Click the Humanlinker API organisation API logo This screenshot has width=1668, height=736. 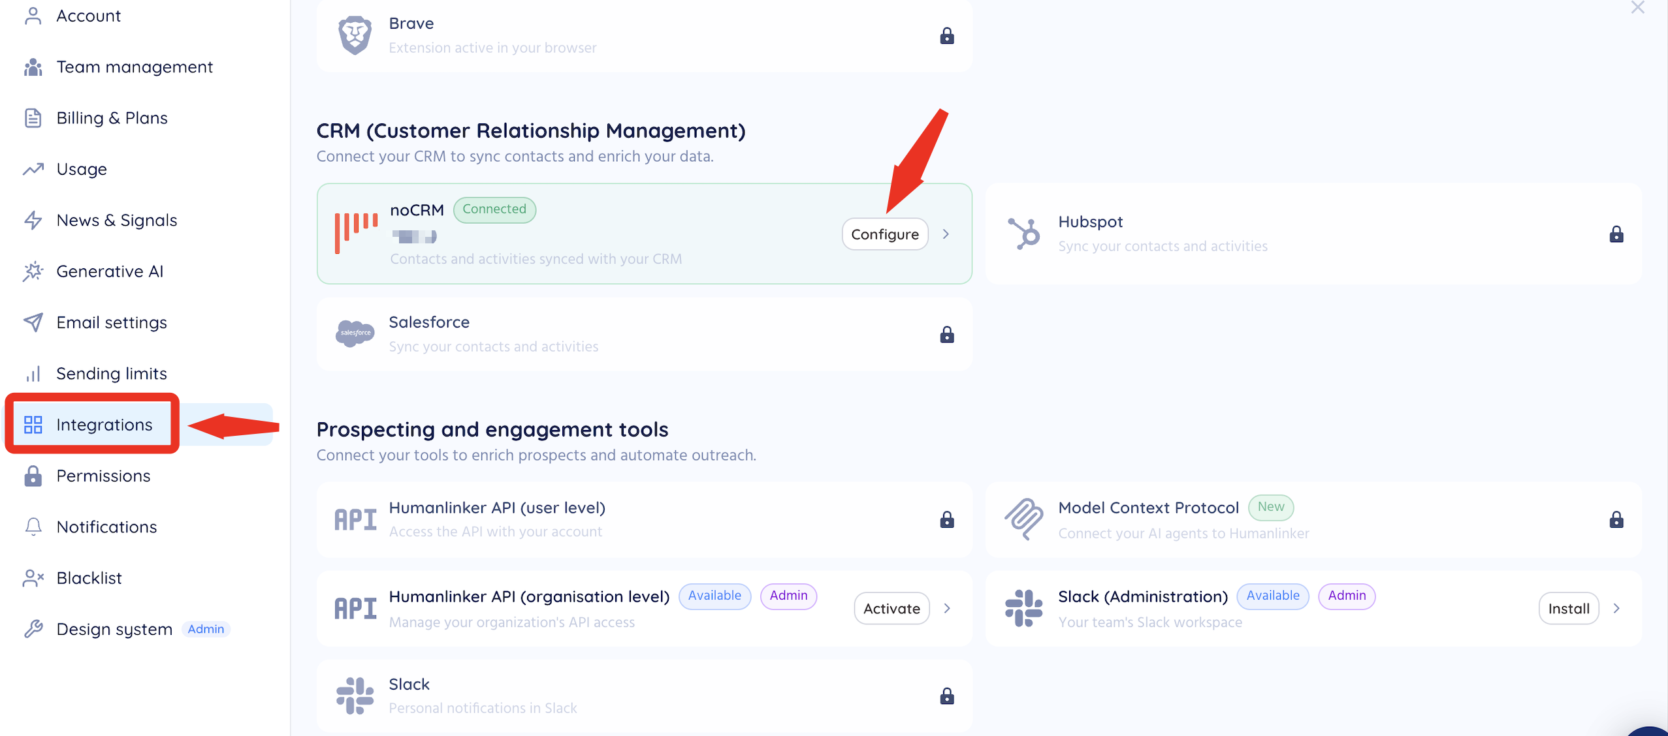tap(356, 609)
